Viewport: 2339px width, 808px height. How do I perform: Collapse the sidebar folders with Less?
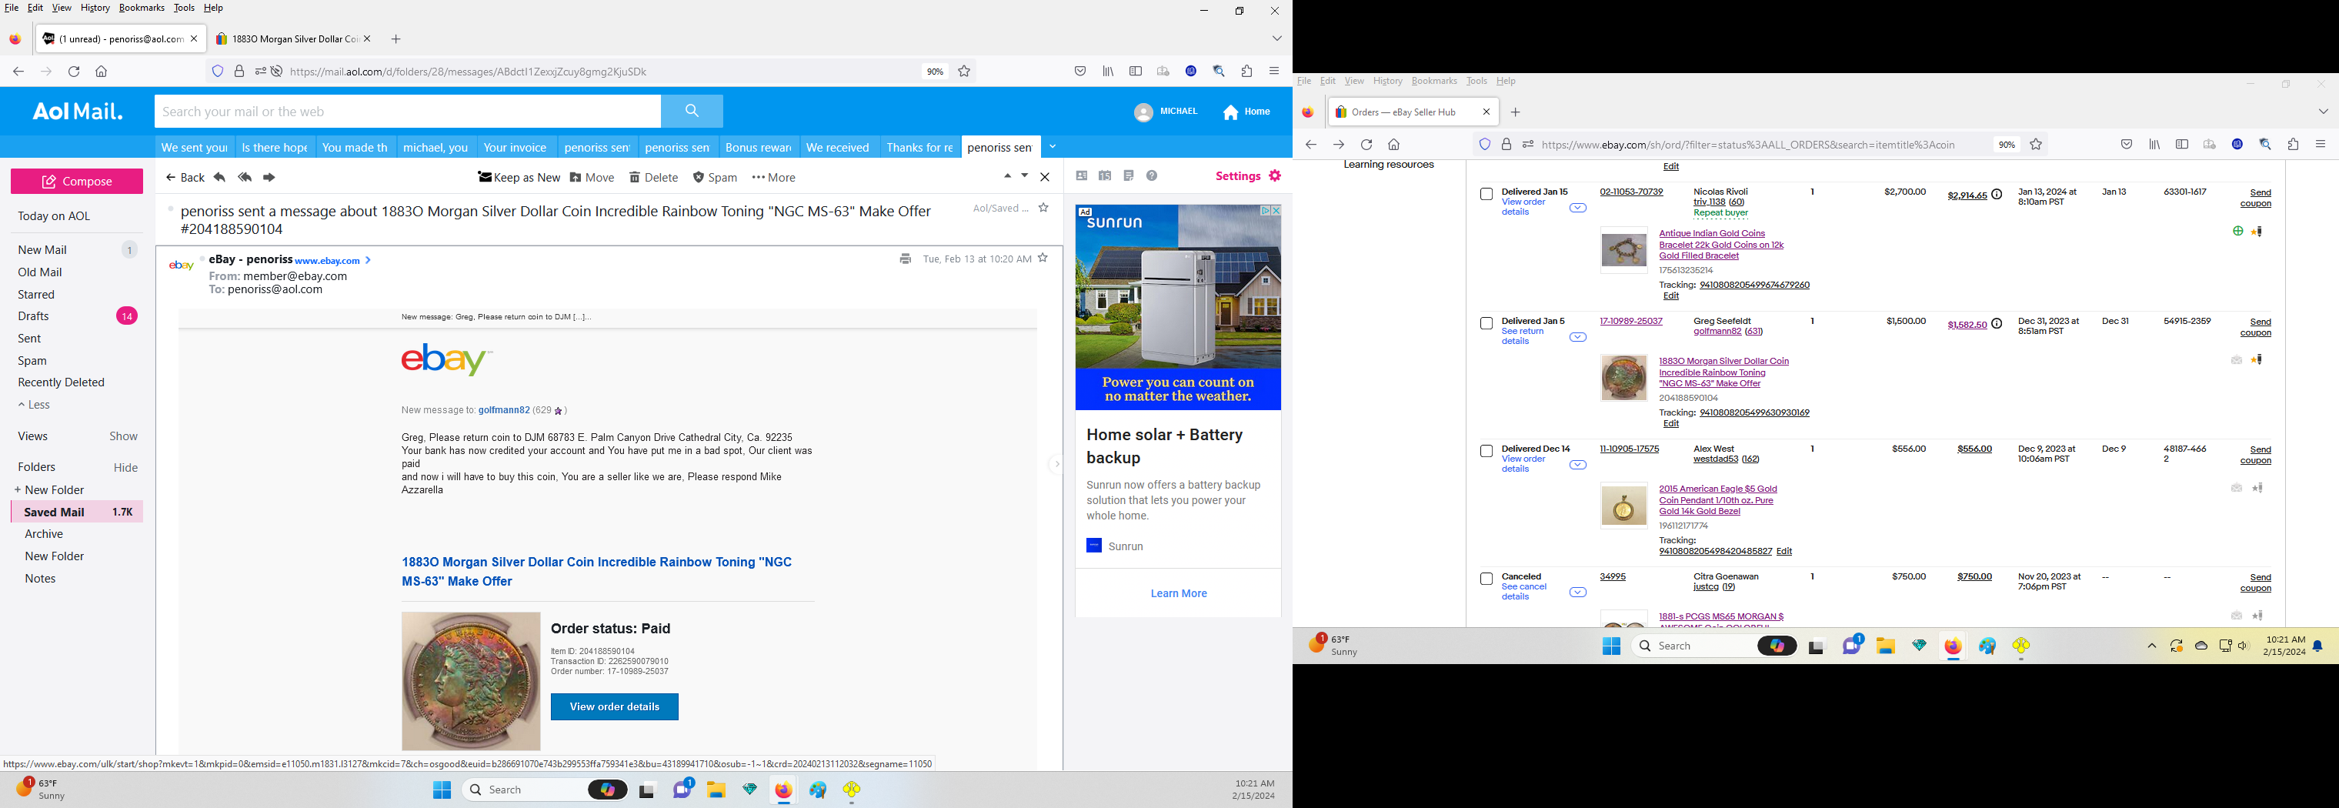click(x=35, y=405)
